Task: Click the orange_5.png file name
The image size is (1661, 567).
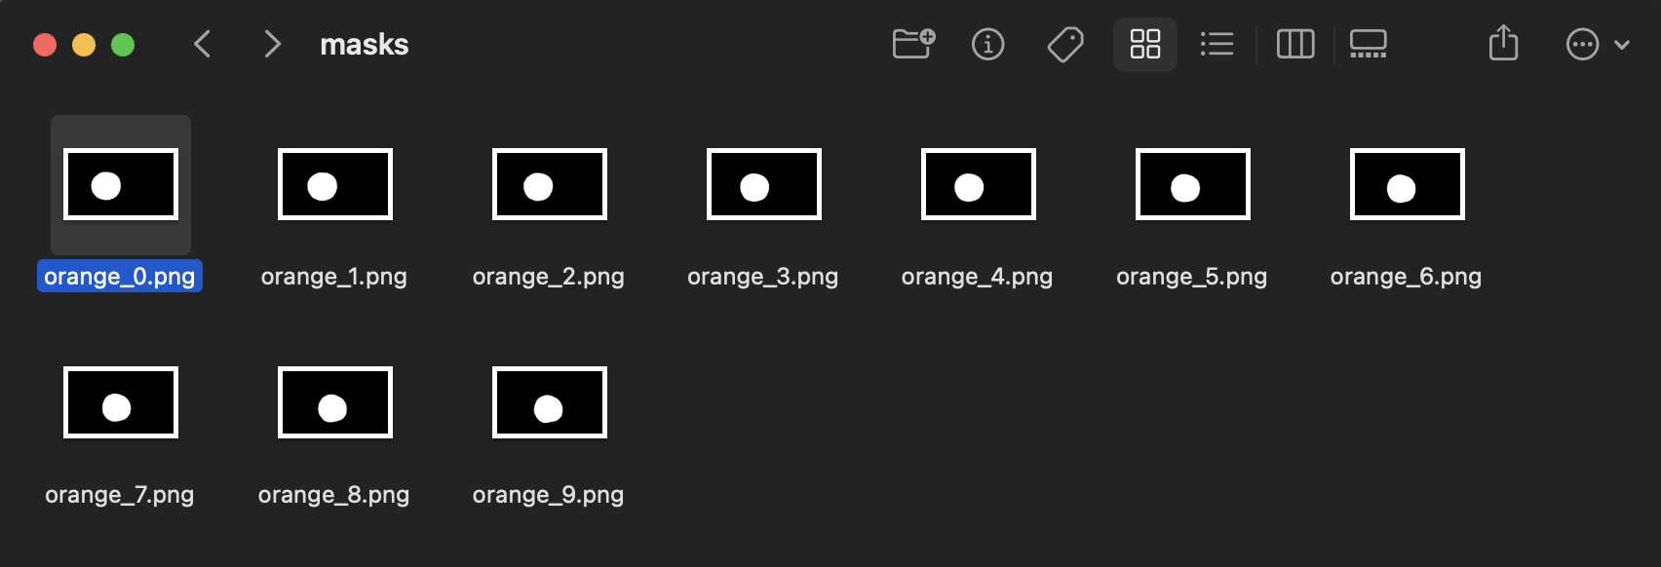Action: pyautogui.click(x=1191, y=277)
